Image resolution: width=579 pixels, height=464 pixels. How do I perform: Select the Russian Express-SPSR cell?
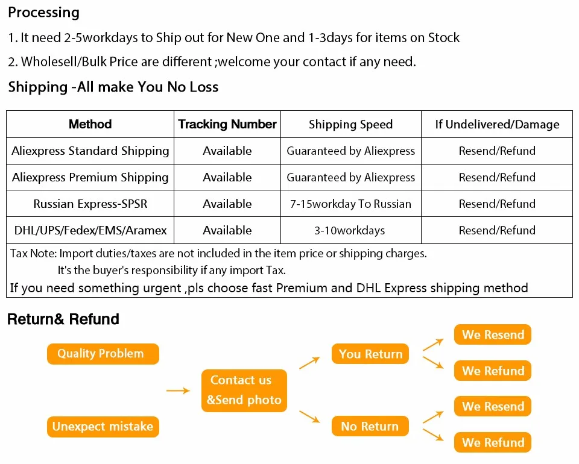tap(90, 204)
